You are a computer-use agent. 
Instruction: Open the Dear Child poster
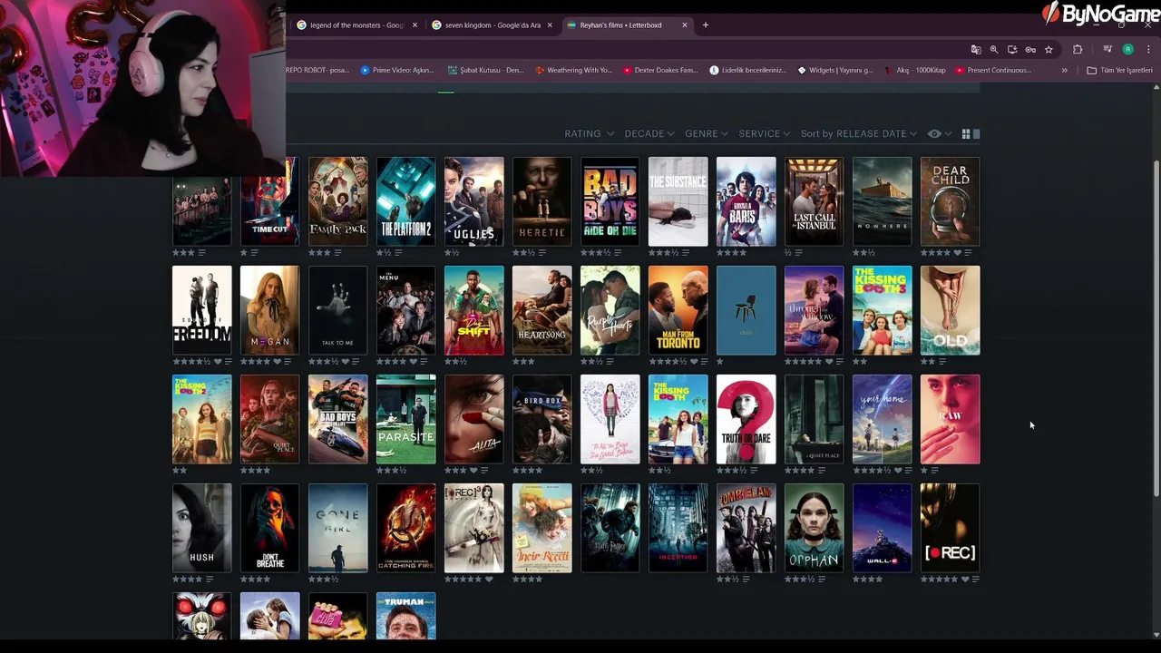tap(950, 201)
